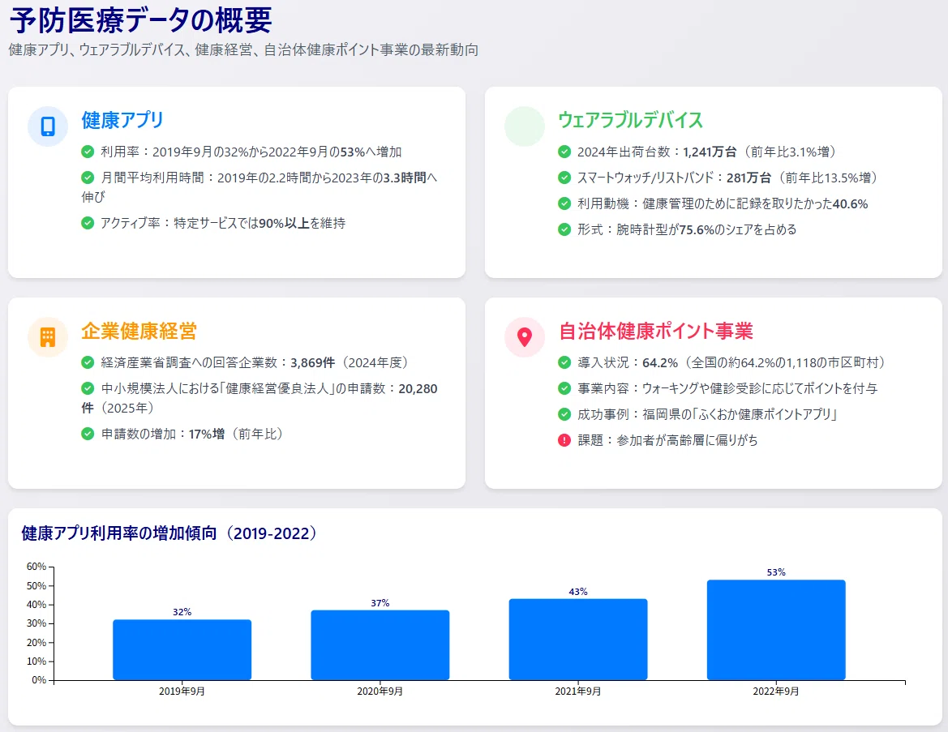Select the ウェアラブルデバイス card heading
Screen dimensions: 948x732
coord(630,120)
